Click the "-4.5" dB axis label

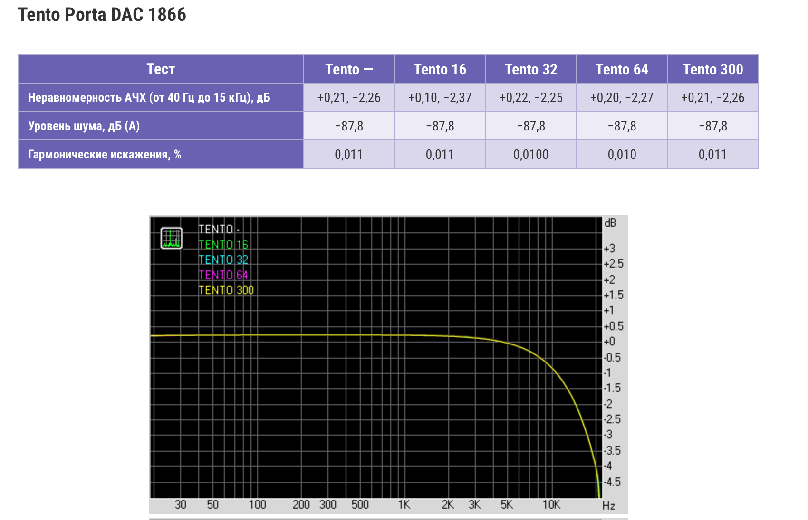tap(612, 482)
